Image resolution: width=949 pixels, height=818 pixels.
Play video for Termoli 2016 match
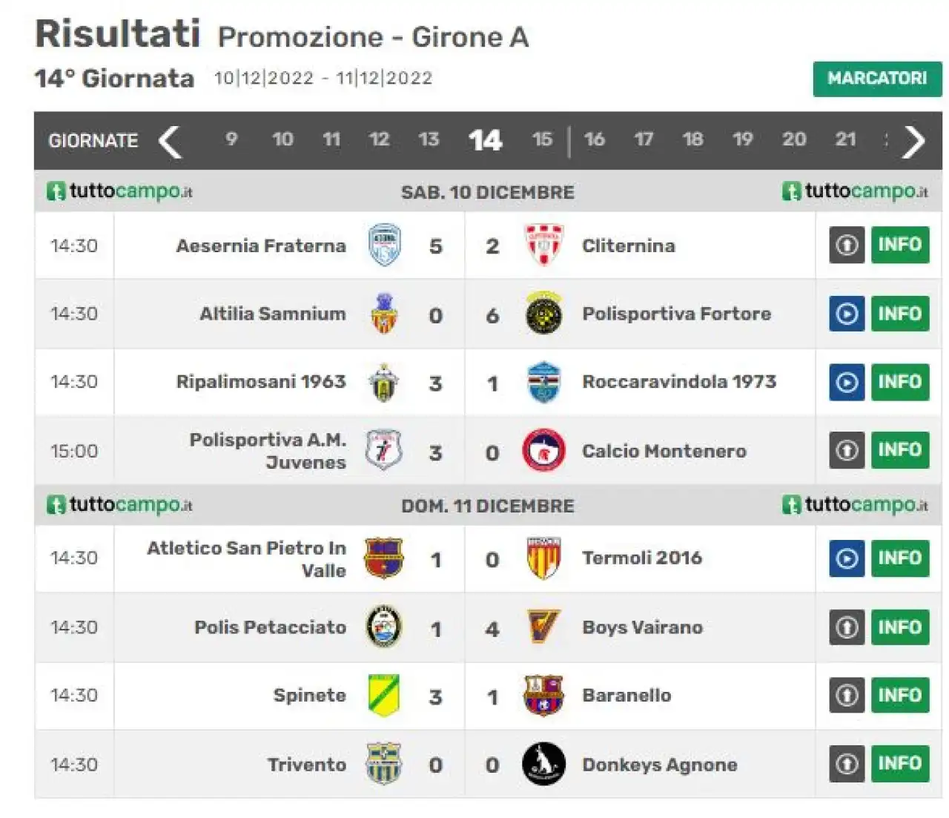coord(847,558)
